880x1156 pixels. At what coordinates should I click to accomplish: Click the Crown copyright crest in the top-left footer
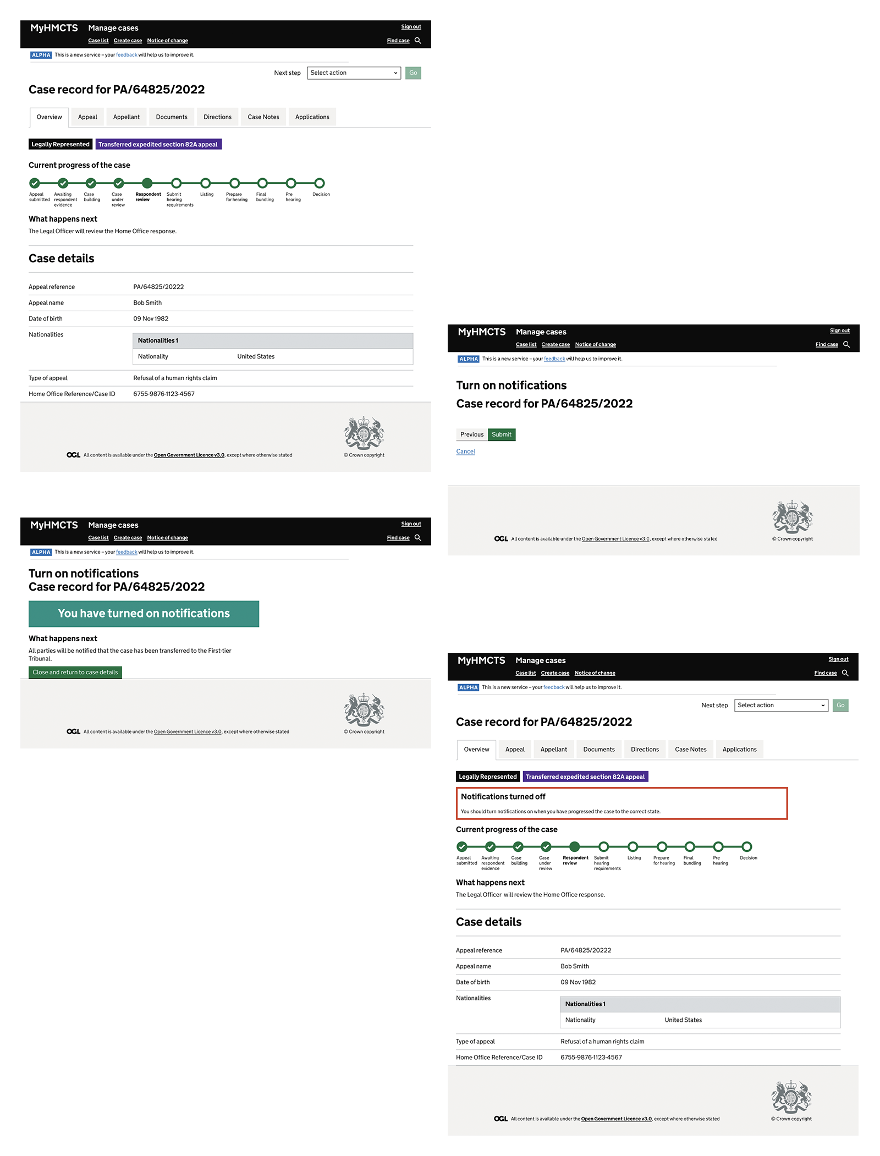tap(364, 433)
